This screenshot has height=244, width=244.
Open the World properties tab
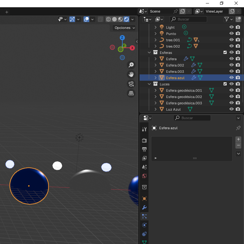coord(144,176)
